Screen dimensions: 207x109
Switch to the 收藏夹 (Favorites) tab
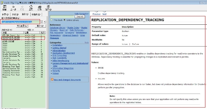(36, 15)
